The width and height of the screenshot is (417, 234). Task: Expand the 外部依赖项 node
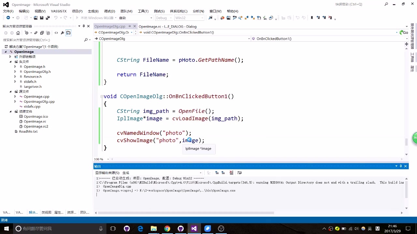[10, 57]
